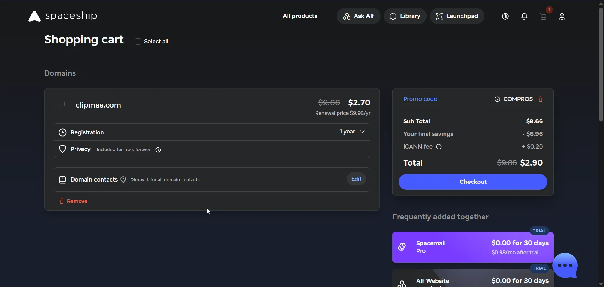This screenshot has height=287, width=604.
Task: Click the 'Sub Total' amount $9.66
Action: 534,121
